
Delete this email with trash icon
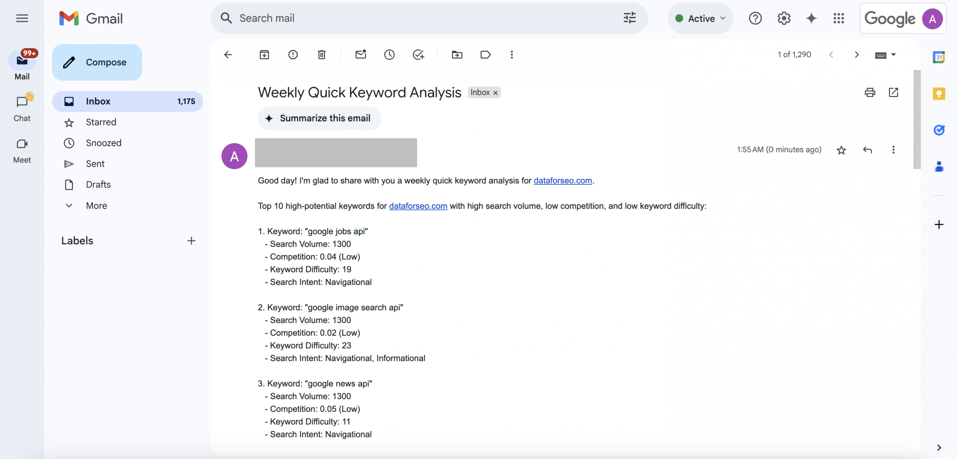tap(321, 55)
